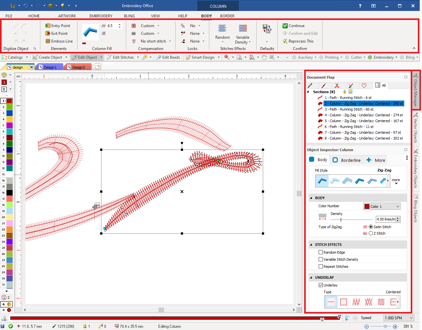Toggle the Auxiliary mode radio
422x330 pixels.
pos(294,57)
